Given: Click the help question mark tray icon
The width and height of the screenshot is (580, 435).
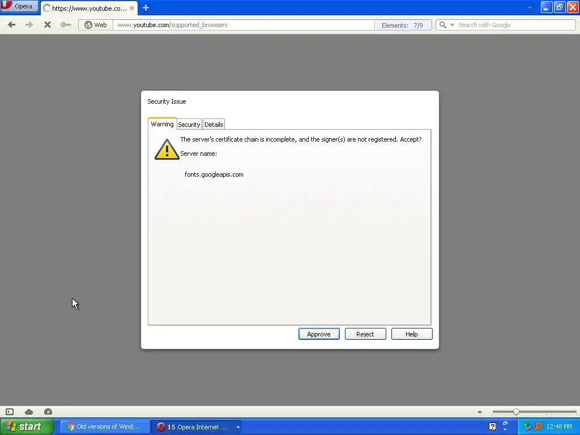Looking at the screenshot, I should point(492,427).
